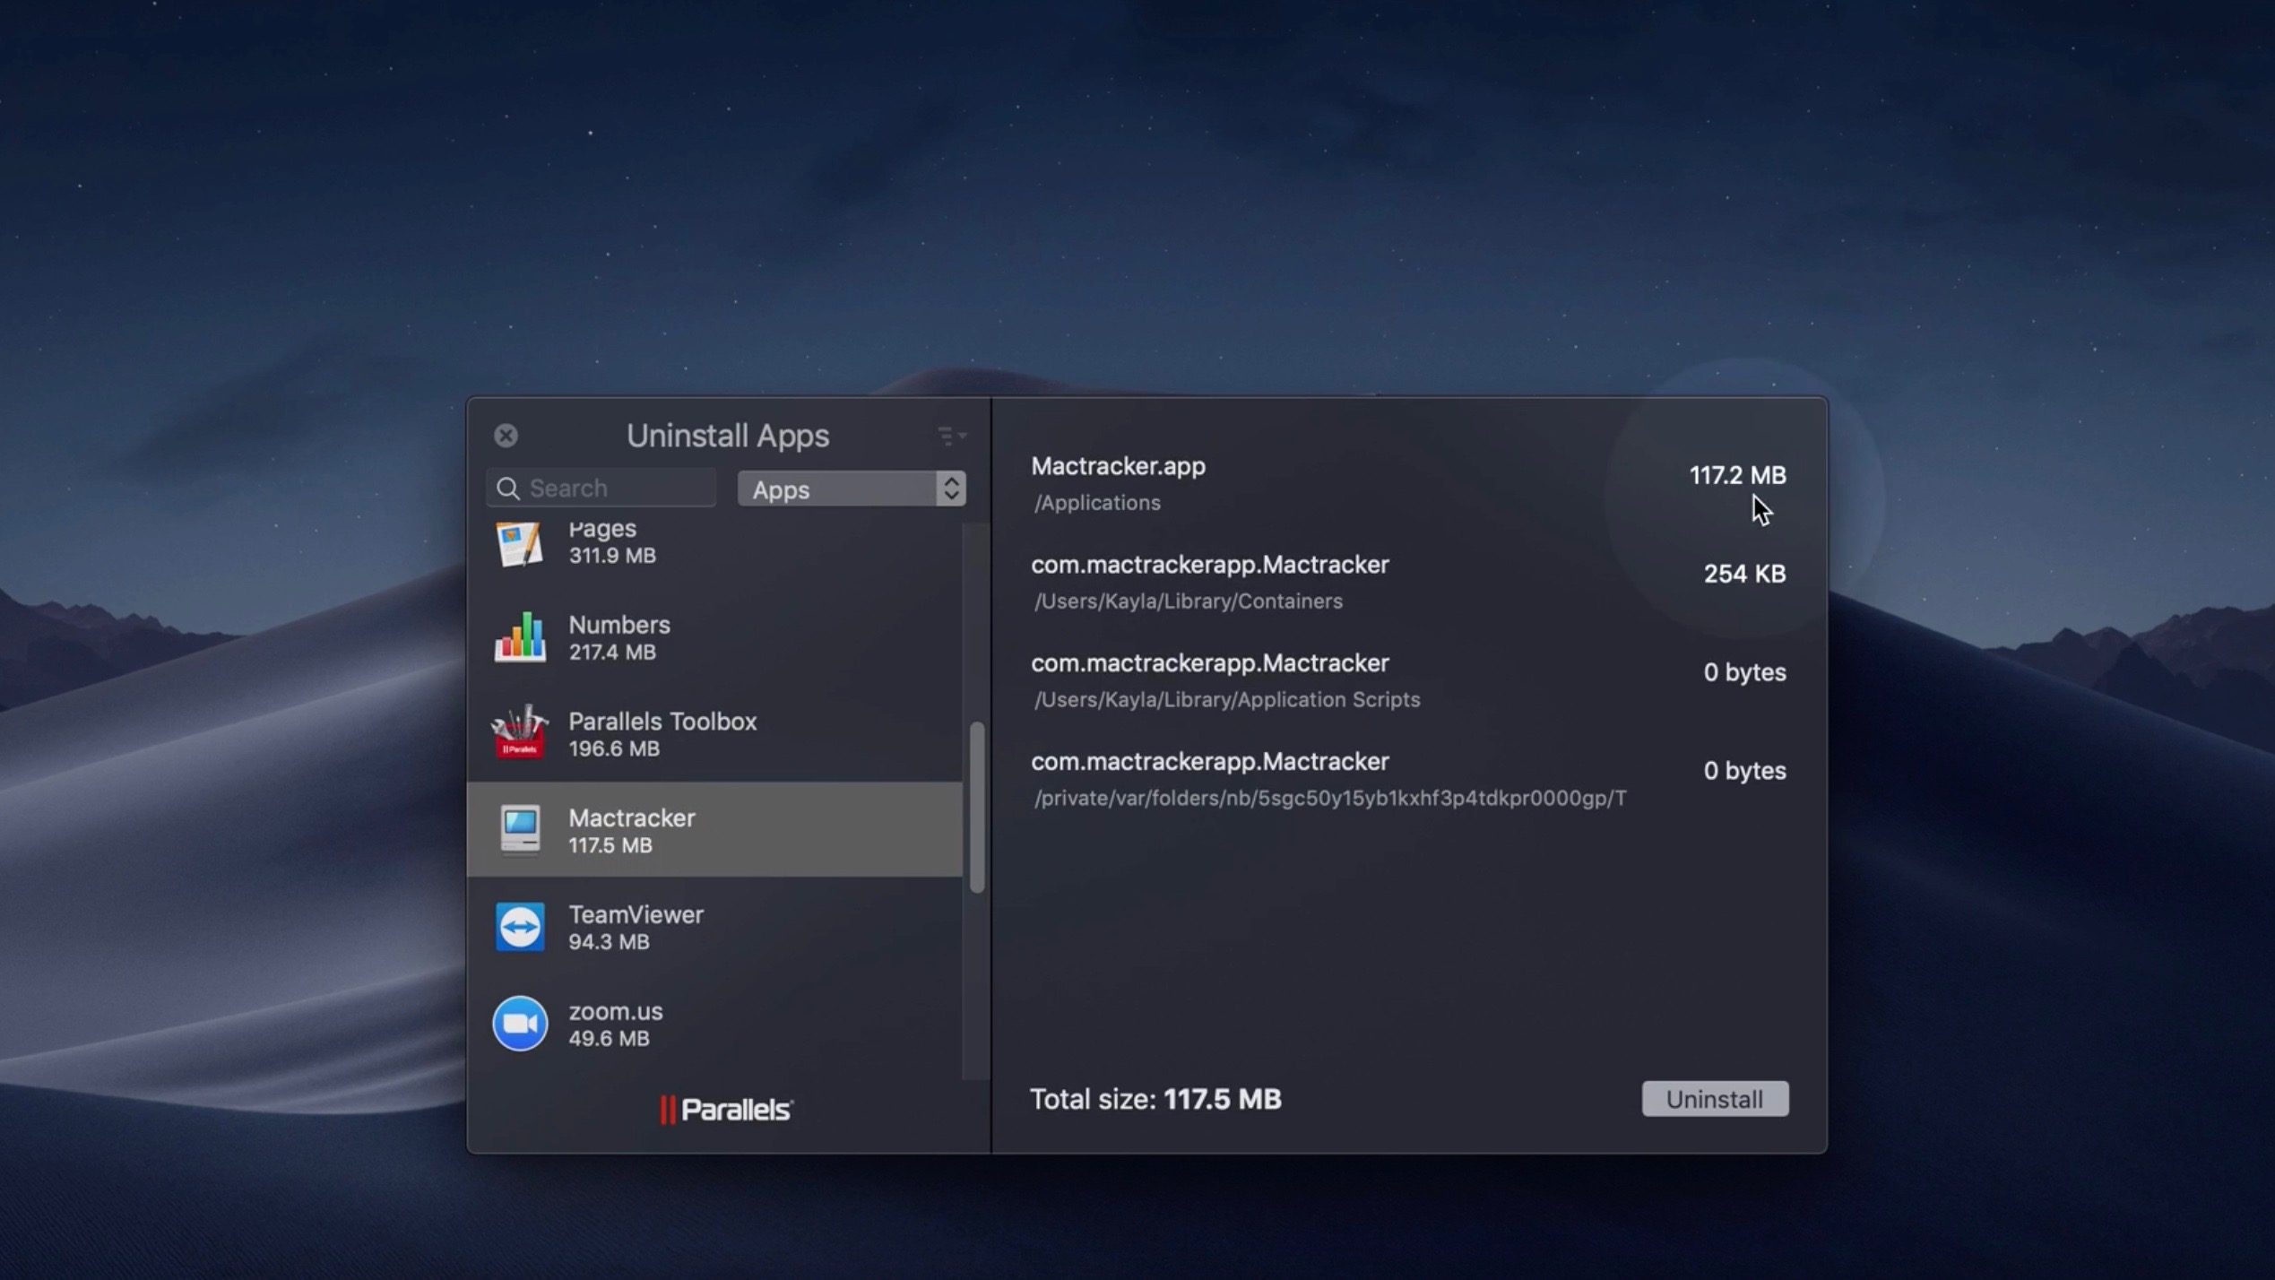Select Numbers in the app list
This screenshot has height=1280, width=2275.
[714, 637]
